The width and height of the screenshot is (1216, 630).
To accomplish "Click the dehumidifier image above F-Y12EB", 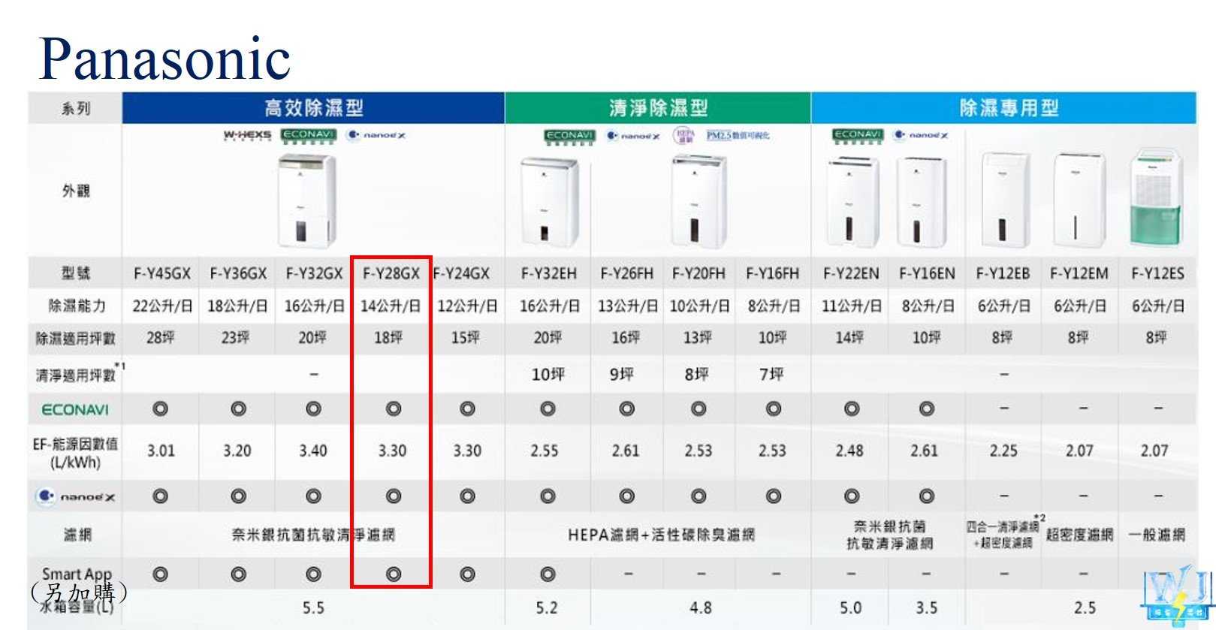I will pyautogui.click(x=1006, y=200).
